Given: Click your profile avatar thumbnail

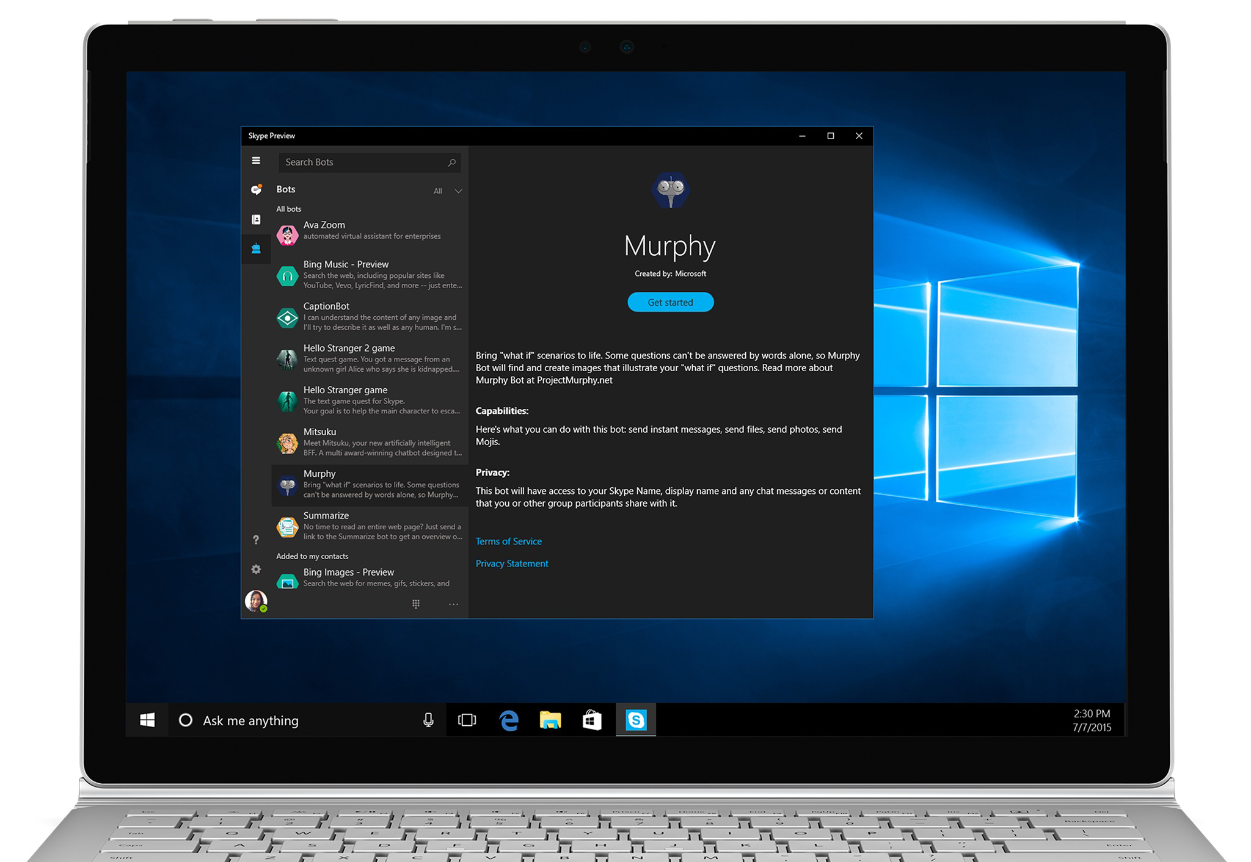Looking at the screenshot, I should (256, 599).
